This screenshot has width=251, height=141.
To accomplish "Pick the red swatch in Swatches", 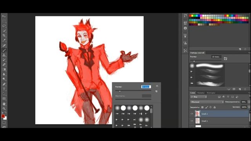I will [x=190, y=16].
